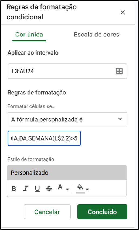Toggle strikethrough formatting style
The width and height of the screenshot is (139, 230).
pos(49,188)
